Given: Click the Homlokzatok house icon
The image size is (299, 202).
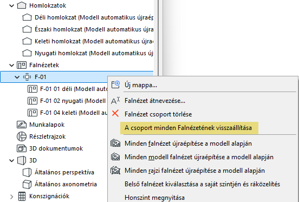Looking at the screenshot, I should click(x=22, y=5).
